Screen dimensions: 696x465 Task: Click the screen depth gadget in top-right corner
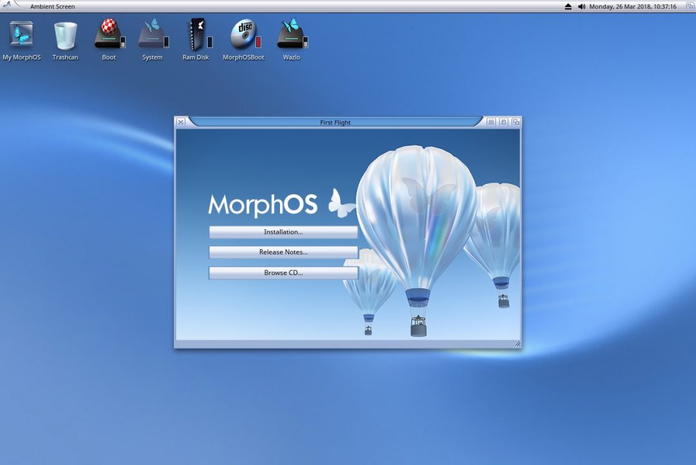pyautogui.click(x=690, y=6)
